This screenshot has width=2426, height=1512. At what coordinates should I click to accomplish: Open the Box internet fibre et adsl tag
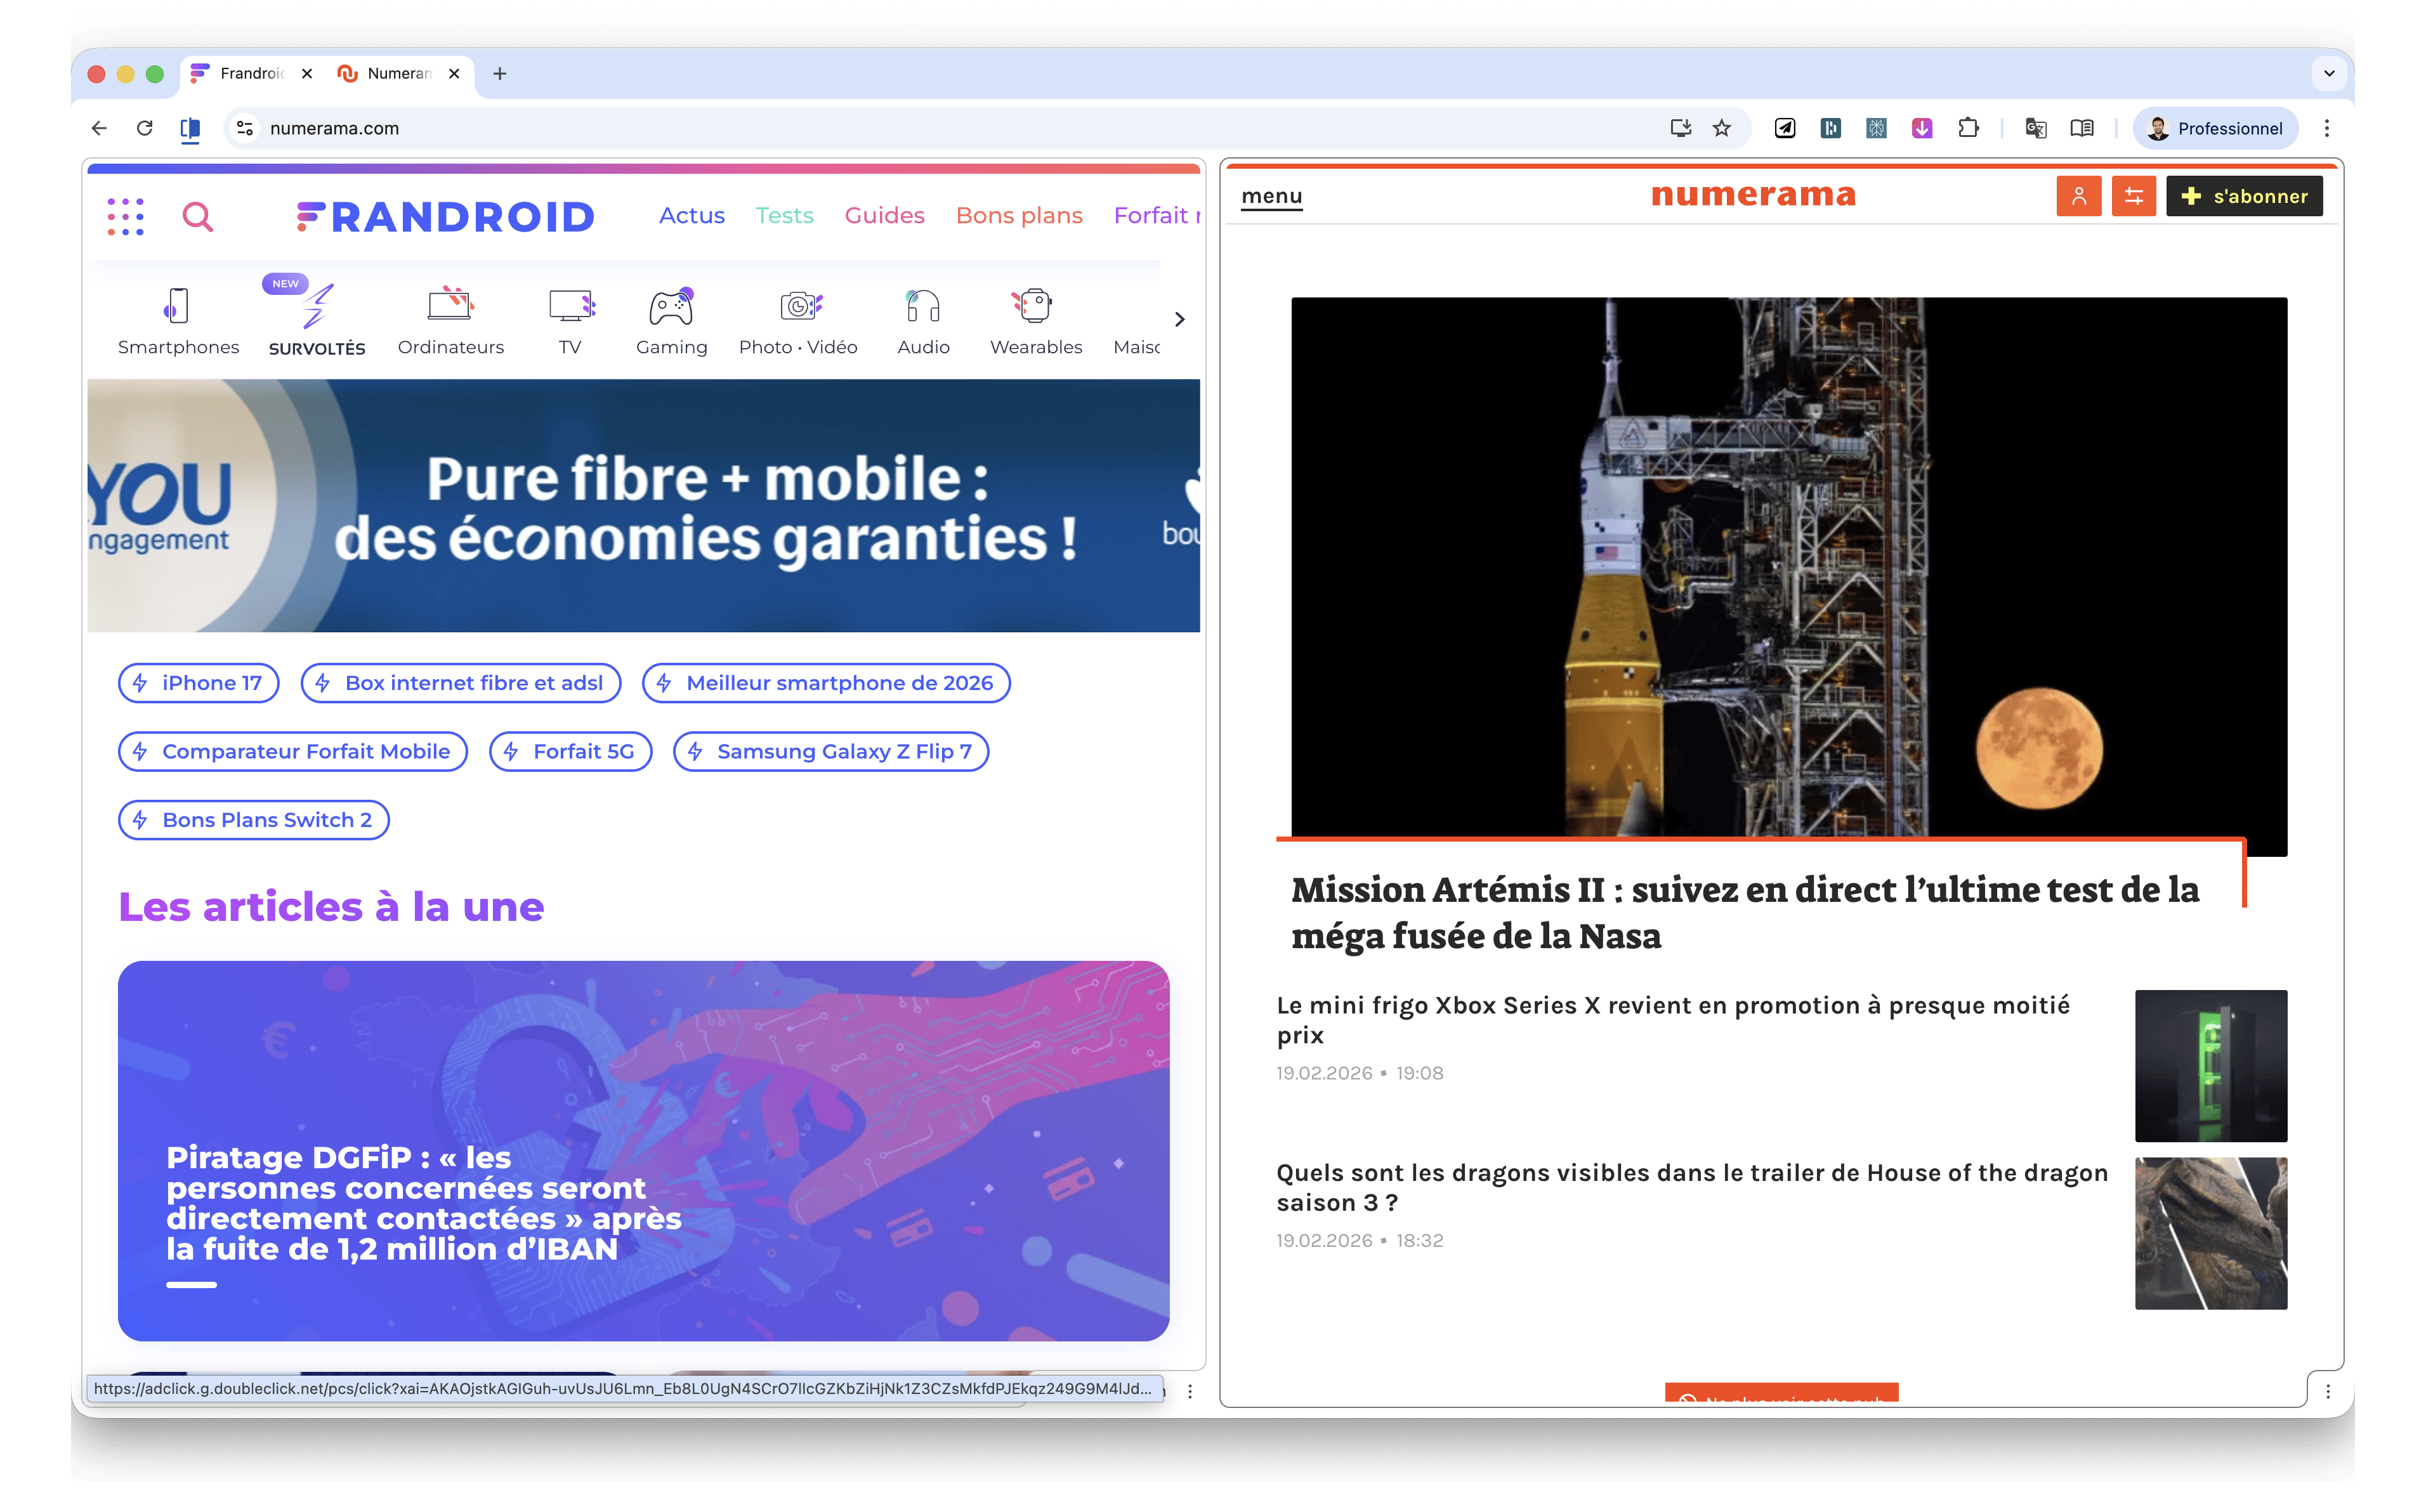tap(460, 683)
